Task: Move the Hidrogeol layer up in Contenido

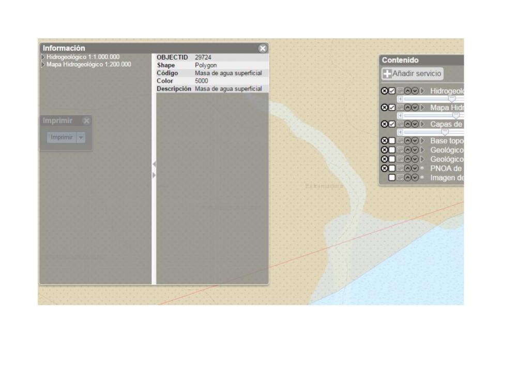Action: coord(407,91)
